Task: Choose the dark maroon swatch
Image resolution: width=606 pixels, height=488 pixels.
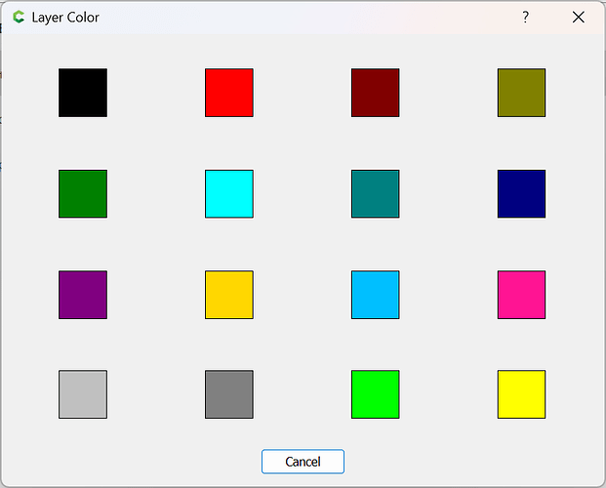Action: (376, 93)
